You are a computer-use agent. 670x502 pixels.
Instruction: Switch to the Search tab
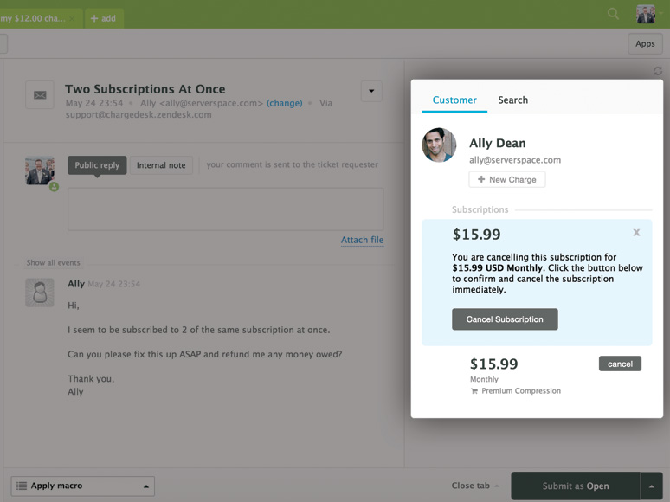click(512, 100)
